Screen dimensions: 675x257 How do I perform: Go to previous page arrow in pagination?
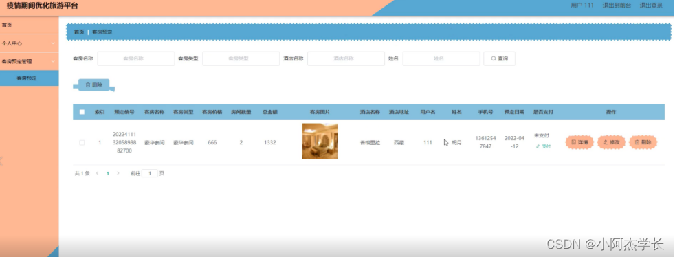[98, 173]
